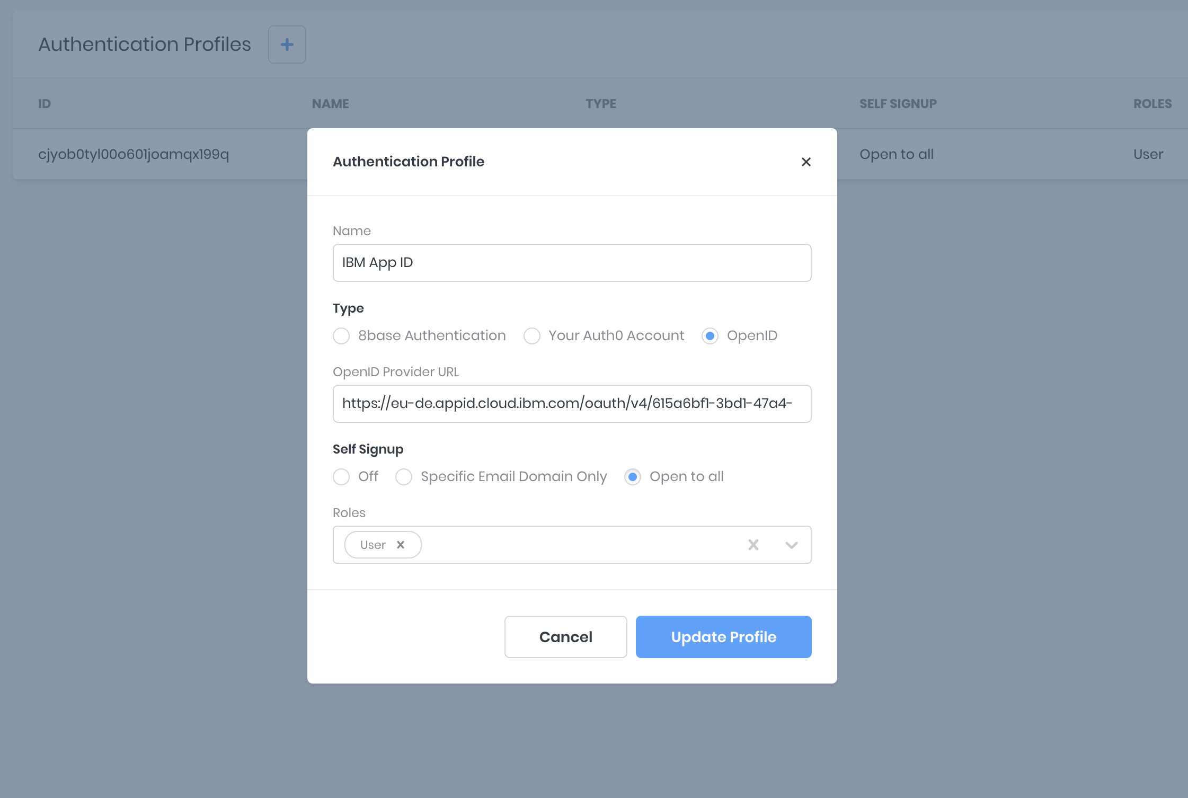Expand the Roles dropdown chevron
This screenshot has height=798, width=1188.
[791, 545]
